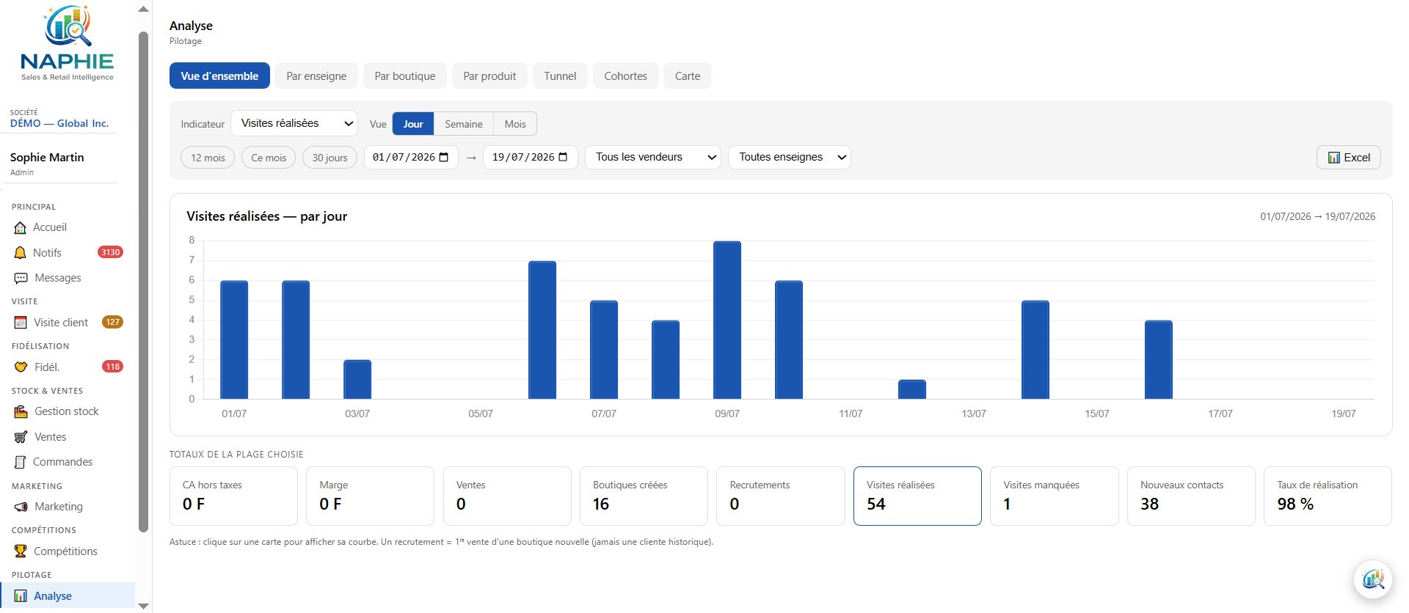The width and height of the screenshot is (1409, 613).
Task: Click the chart bar above 01/07
Action: 234,340
